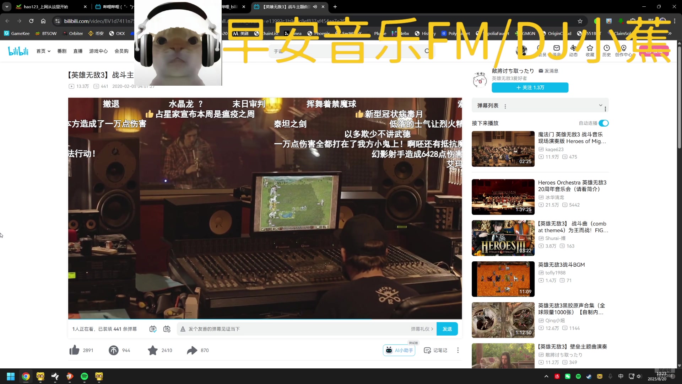Follow uploader with 关注 button
This screenshot has width=682, height=384.
530,87
